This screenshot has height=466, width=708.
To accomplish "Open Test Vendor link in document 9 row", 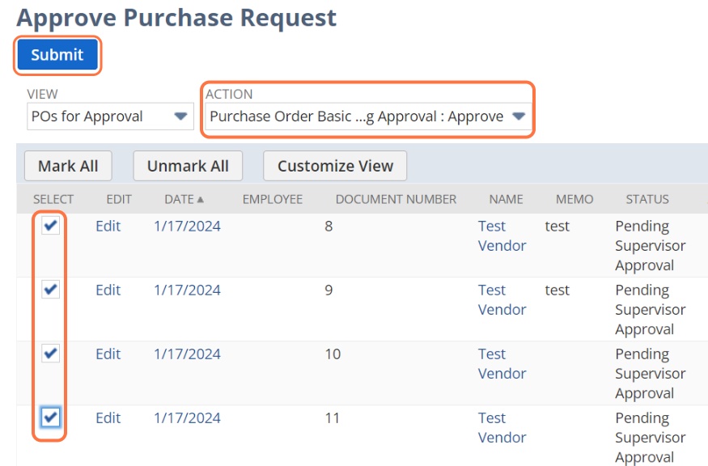I will 501,299.
